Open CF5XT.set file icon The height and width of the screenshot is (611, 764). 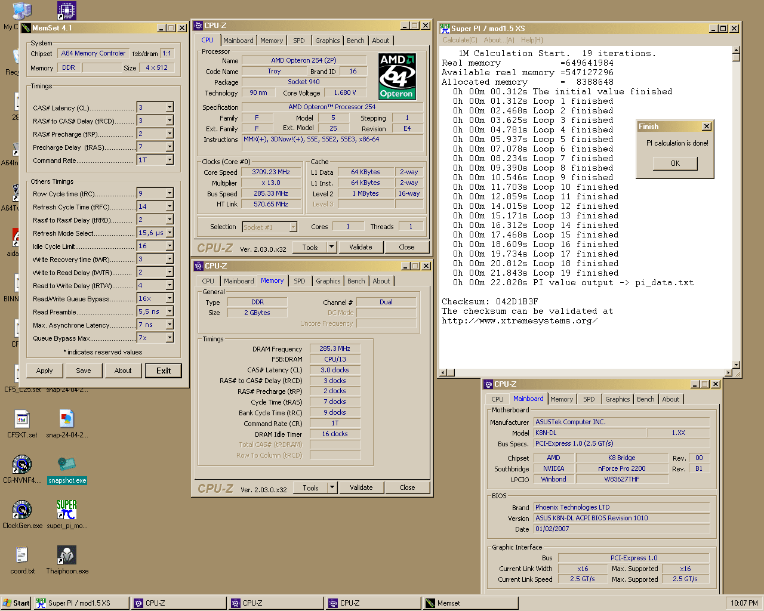(22, 419)
